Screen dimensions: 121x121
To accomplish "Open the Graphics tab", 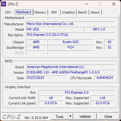I will (x=68, y=12).
